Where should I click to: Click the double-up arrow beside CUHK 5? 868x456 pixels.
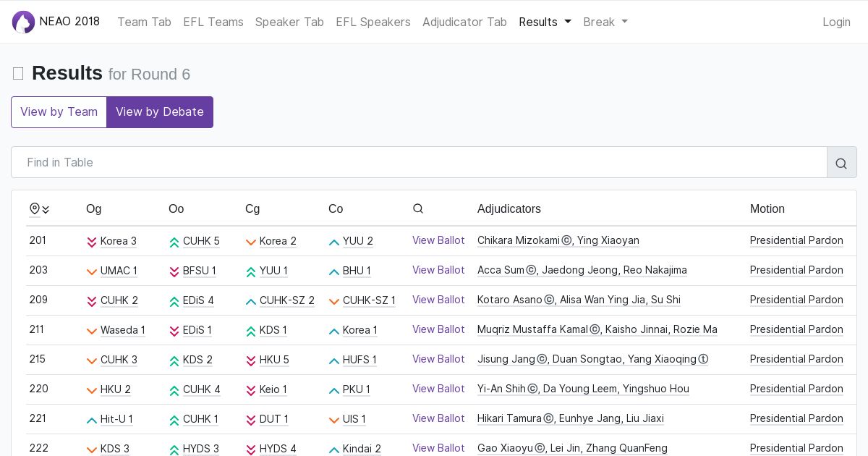click(x=174, y=242)
